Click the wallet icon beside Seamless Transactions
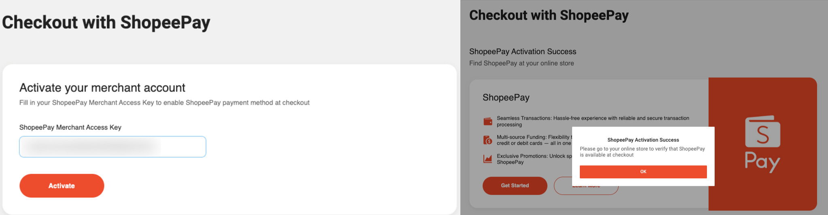The width and height of the screenshot is (828, 215). 488,121
